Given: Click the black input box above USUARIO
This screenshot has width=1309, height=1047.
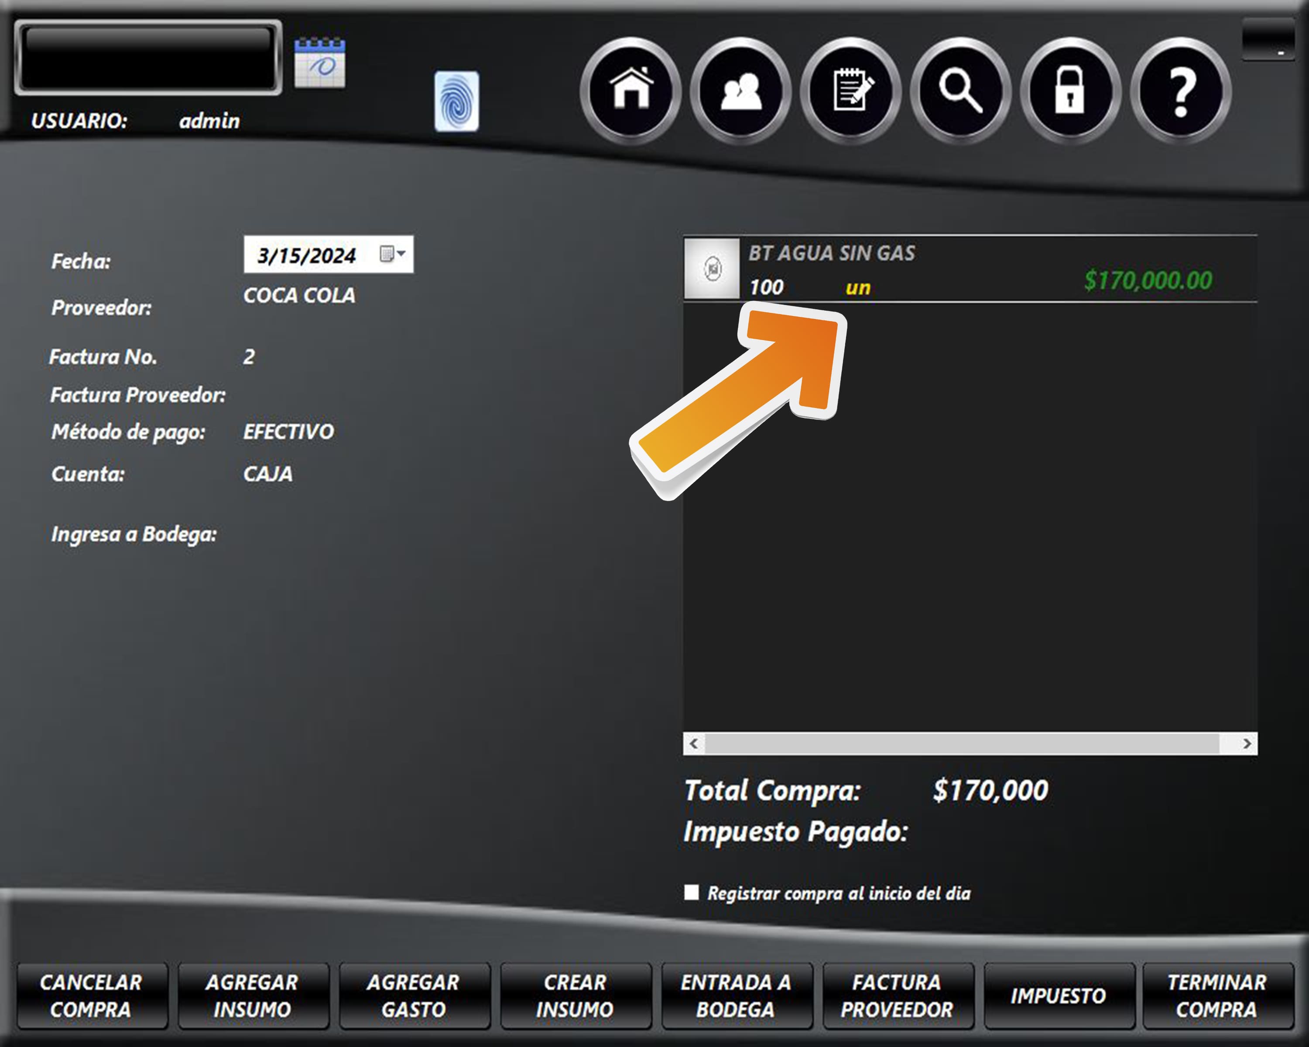Looking at the screenshot, I should pyautogui.click(x=148, y=58).
